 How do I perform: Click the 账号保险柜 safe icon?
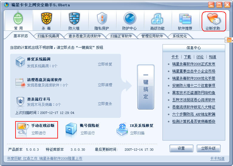pyautogui.click(x=71, y=129)
